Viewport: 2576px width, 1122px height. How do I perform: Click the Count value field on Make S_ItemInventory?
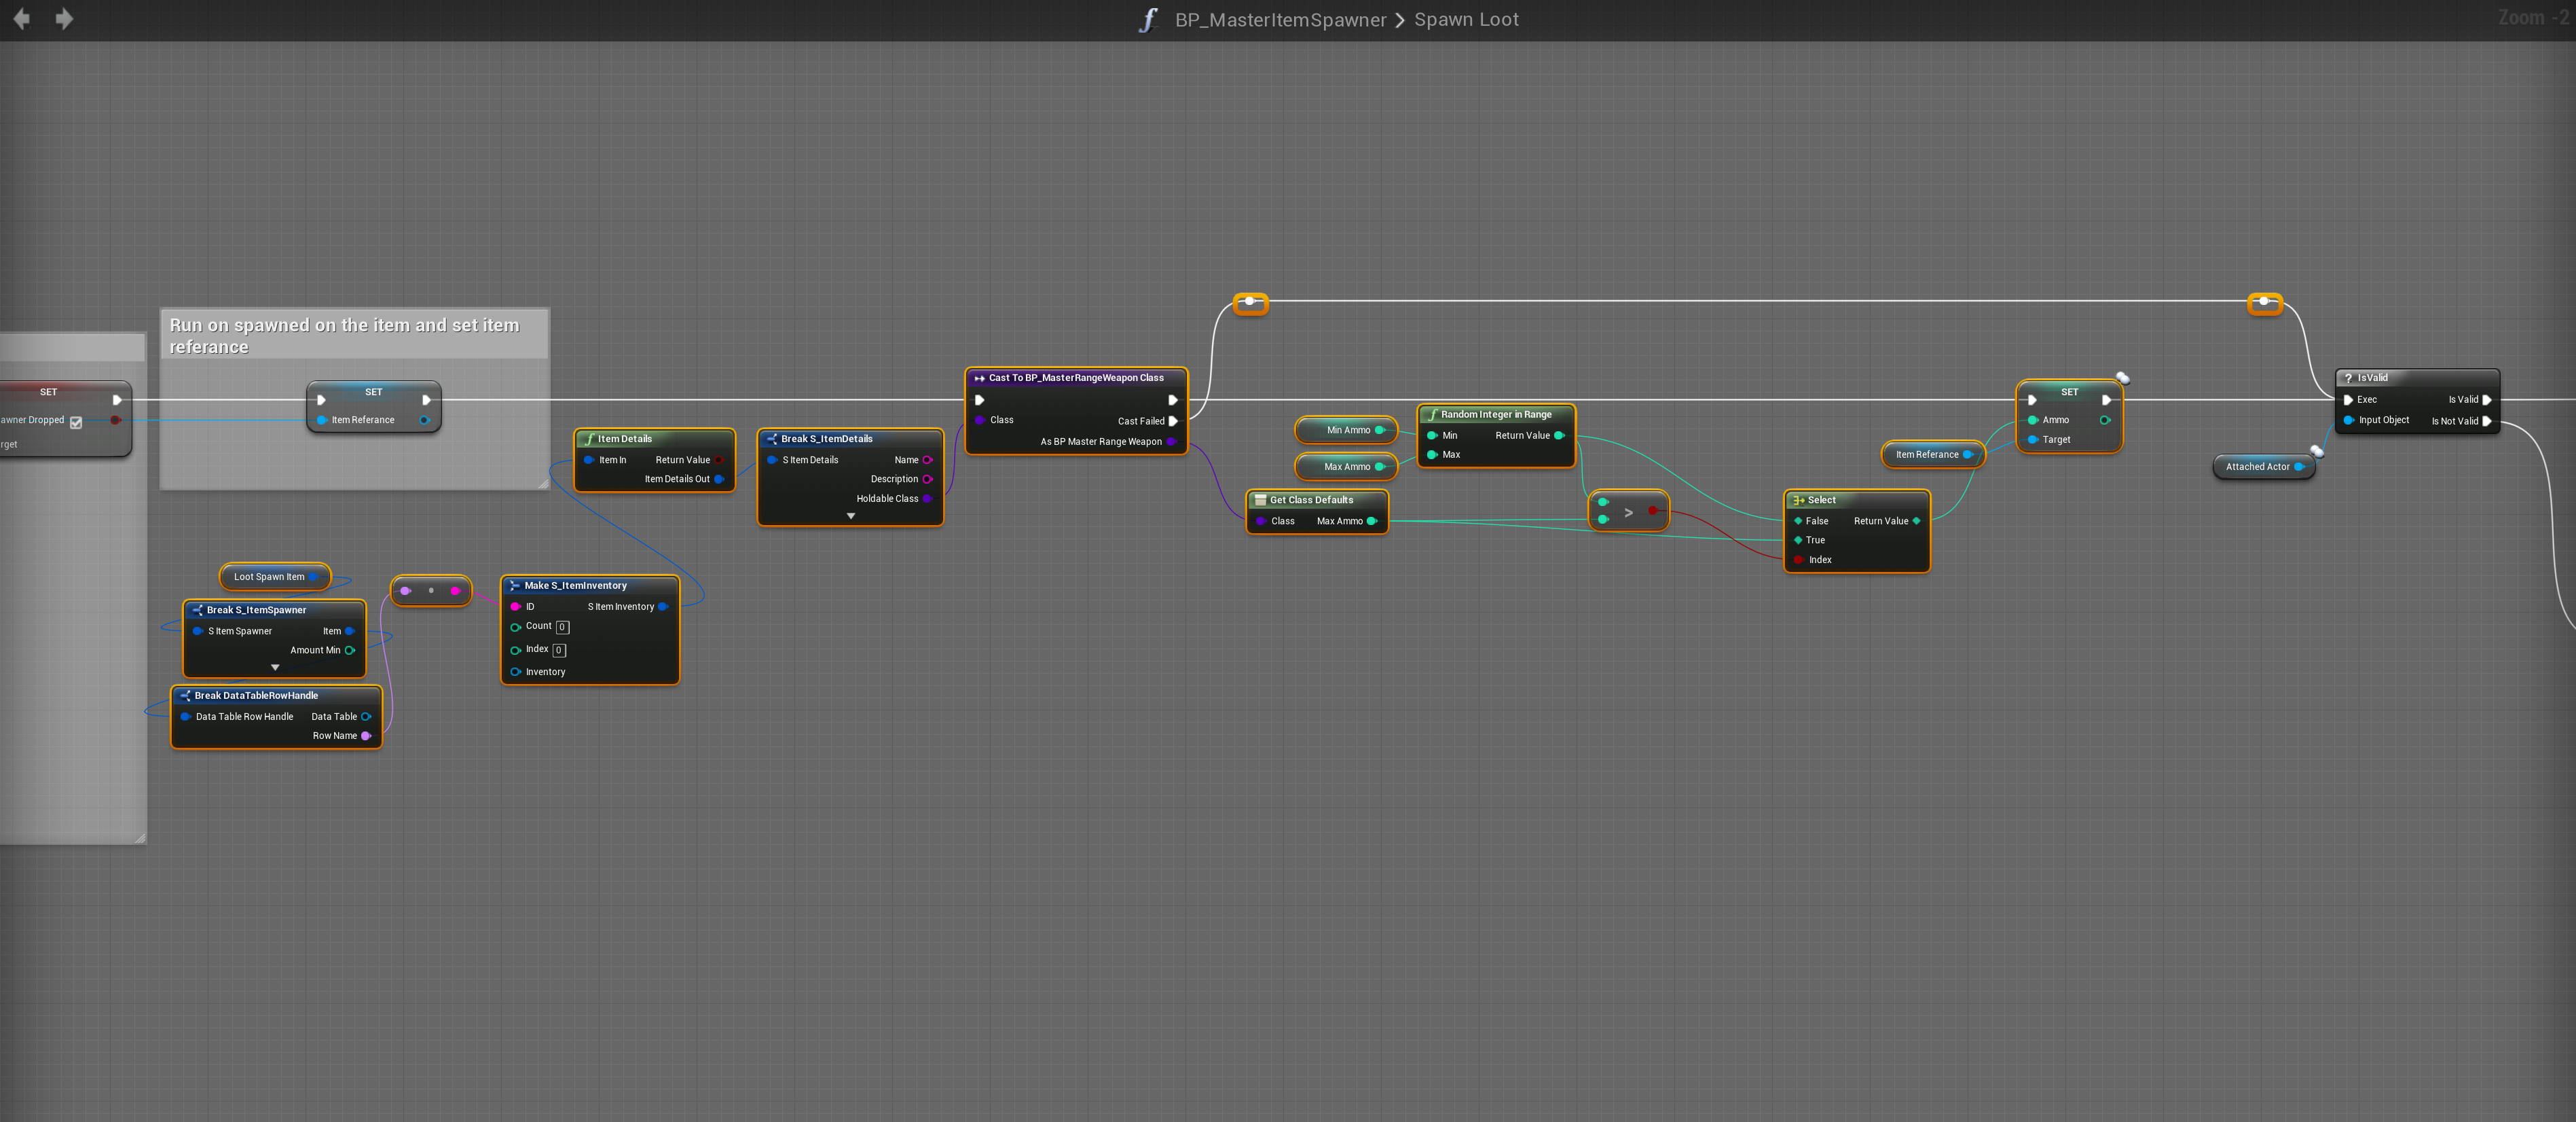[562, 627]
